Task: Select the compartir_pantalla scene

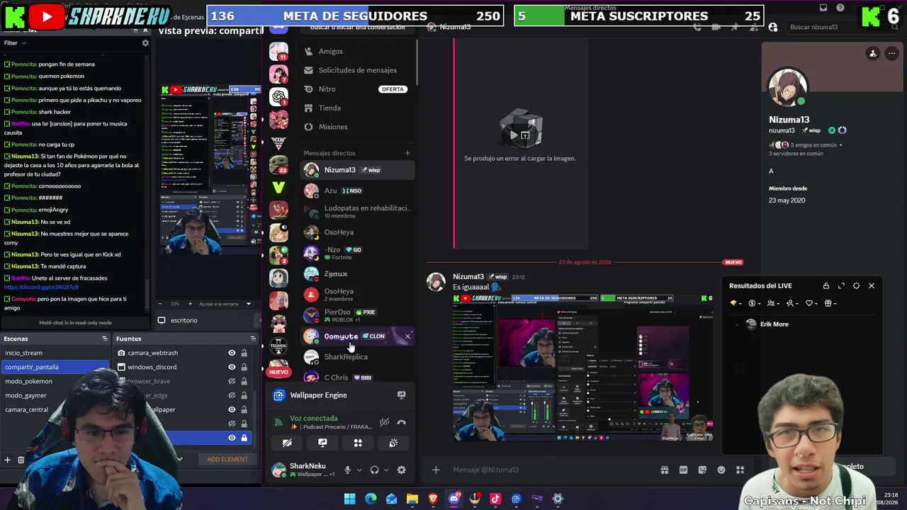Action: click(55, 367)
